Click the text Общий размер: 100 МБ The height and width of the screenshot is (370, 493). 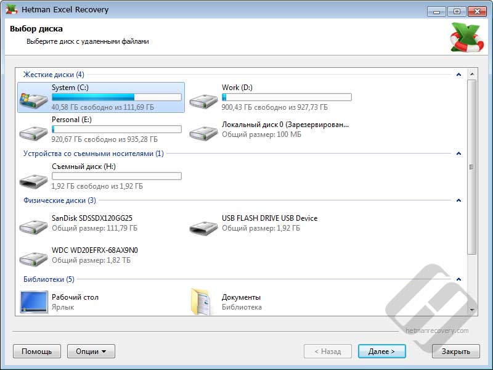(261, 134)
